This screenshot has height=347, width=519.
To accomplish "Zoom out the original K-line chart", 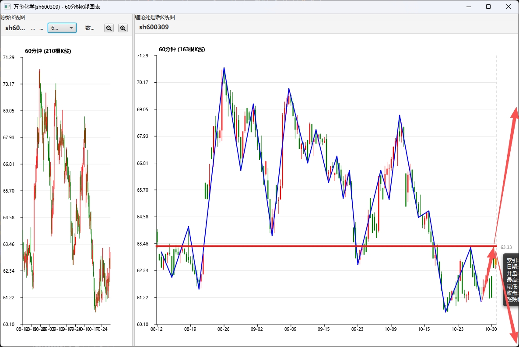I will (x=109, y=28).
